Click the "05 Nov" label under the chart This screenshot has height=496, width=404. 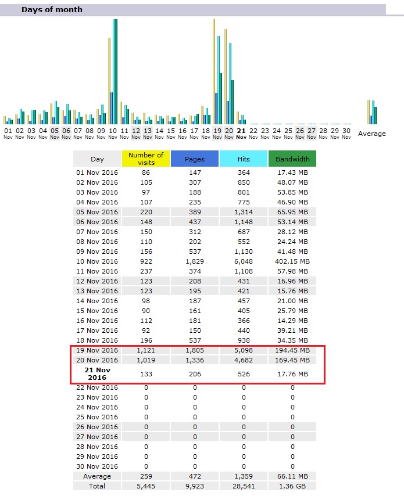tap(55, 133)
